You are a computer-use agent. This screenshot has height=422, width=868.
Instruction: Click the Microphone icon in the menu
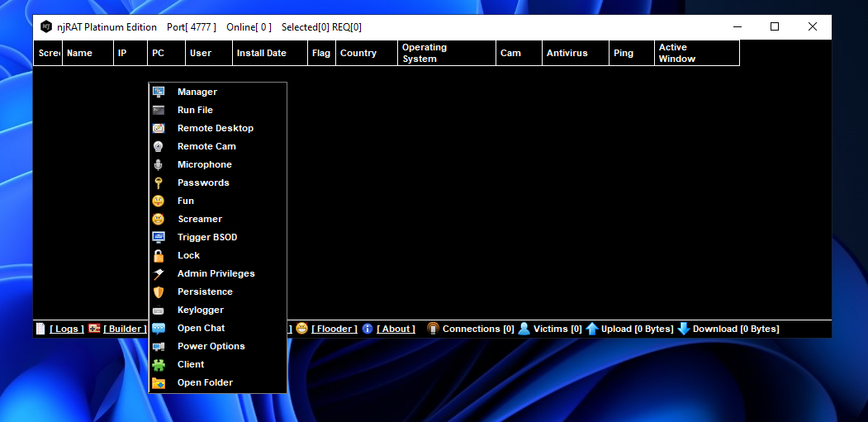[159, 165]
